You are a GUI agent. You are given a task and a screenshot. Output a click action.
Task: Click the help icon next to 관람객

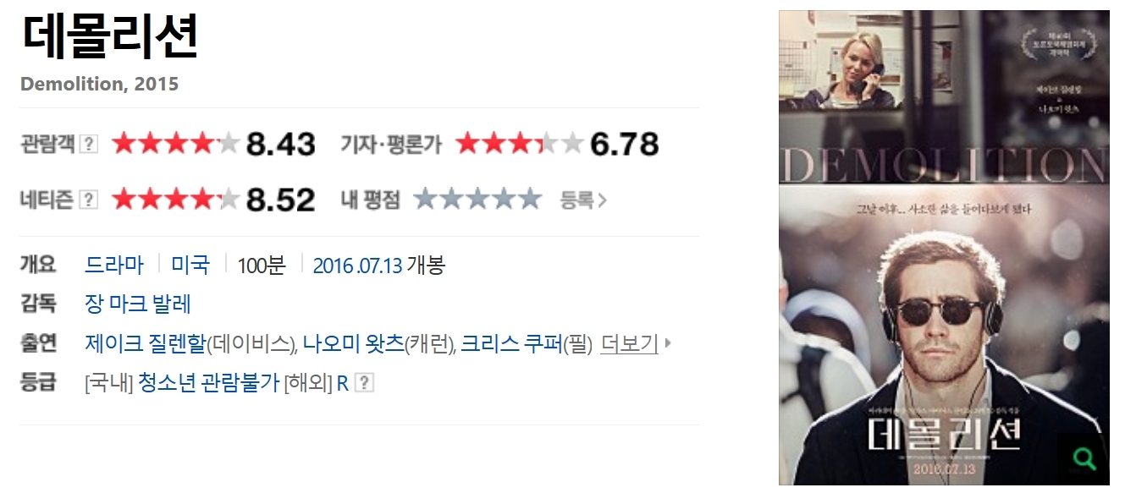(x=89, y=145)
